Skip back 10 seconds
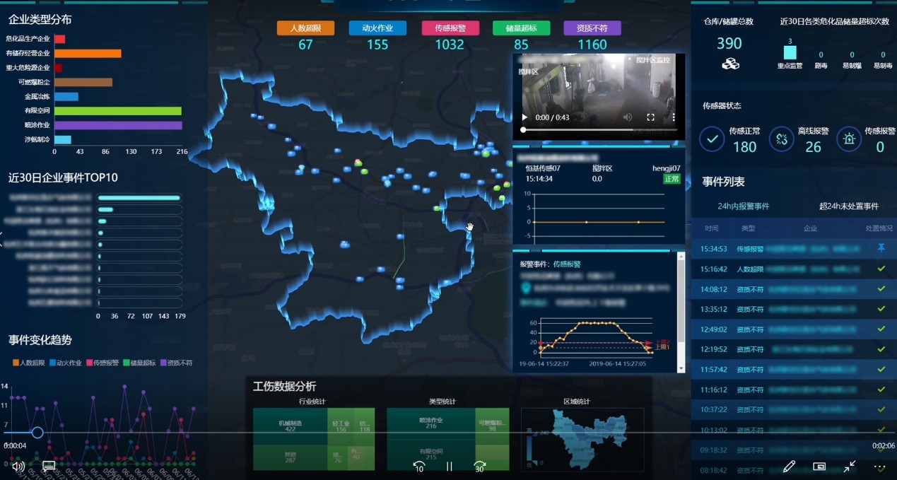Viewport: 897px width, 480px height. click(x=418, y=467)
